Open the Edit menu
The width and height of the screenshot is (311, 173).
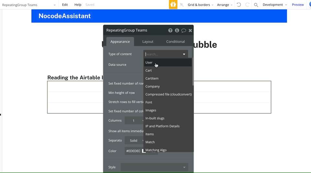tap(65, 5)
